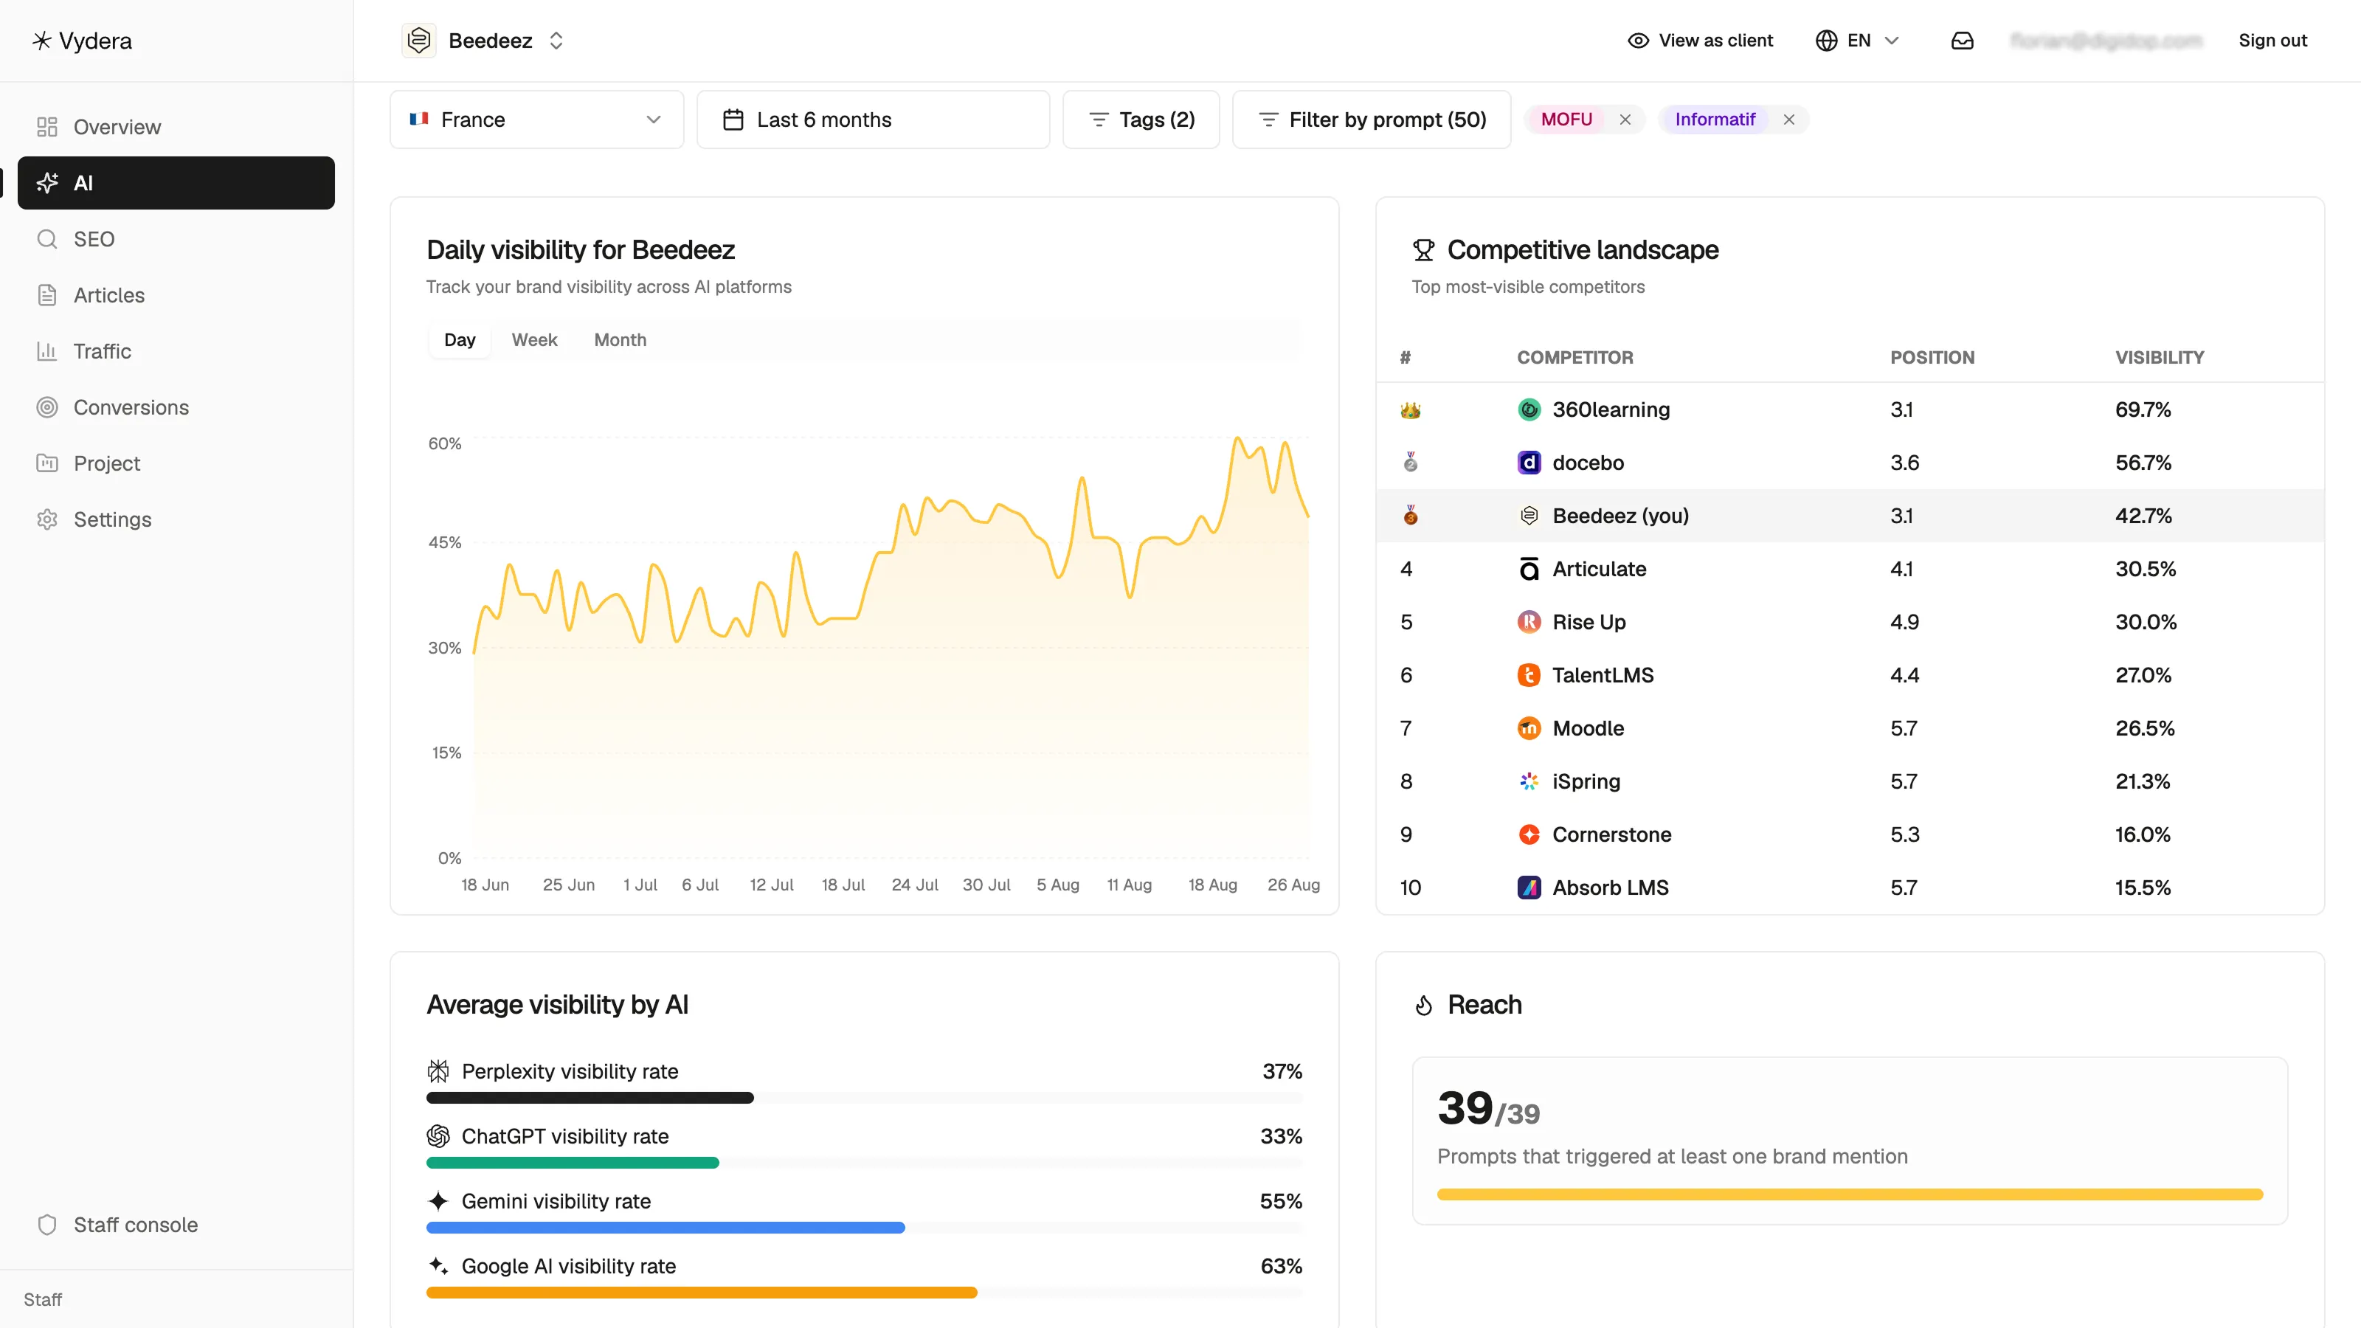The width and height of the screenshot is (2361, 1328).
Task: Click the Beedeez (you) competitor row
Action: 1850,515
